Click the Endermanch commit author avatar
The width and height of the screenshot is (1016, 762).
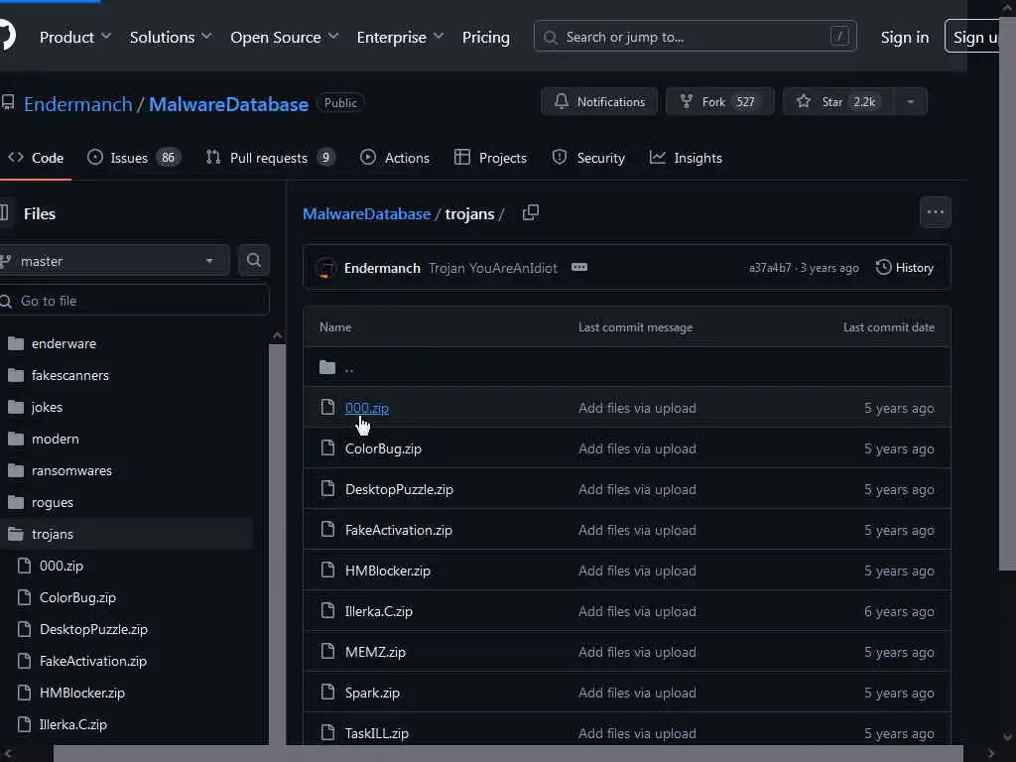tap(325, 268)
